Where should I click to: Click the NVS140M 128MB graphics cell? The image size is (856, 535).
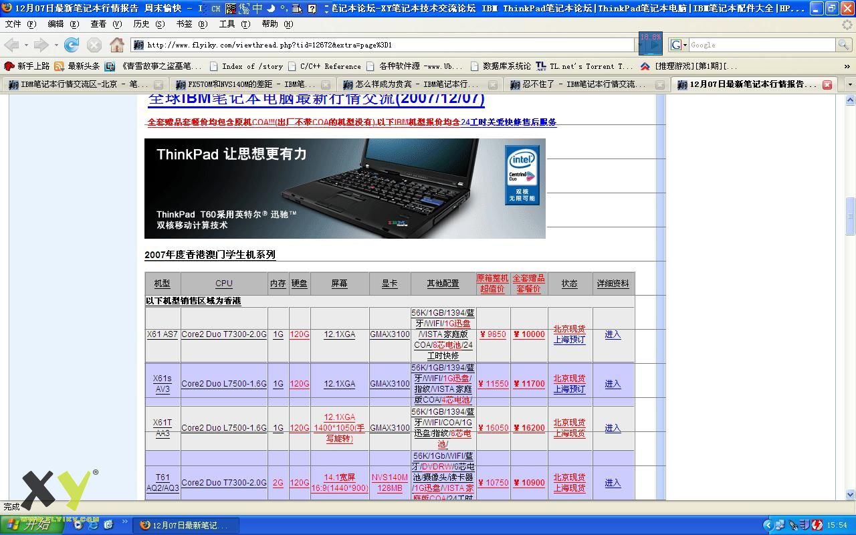coord(390,483)
